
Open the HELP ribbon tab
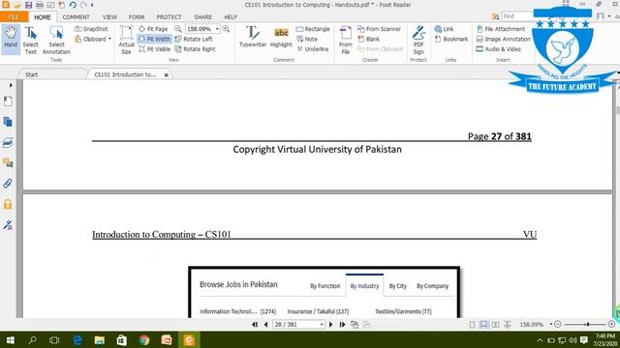click(231, 17)
